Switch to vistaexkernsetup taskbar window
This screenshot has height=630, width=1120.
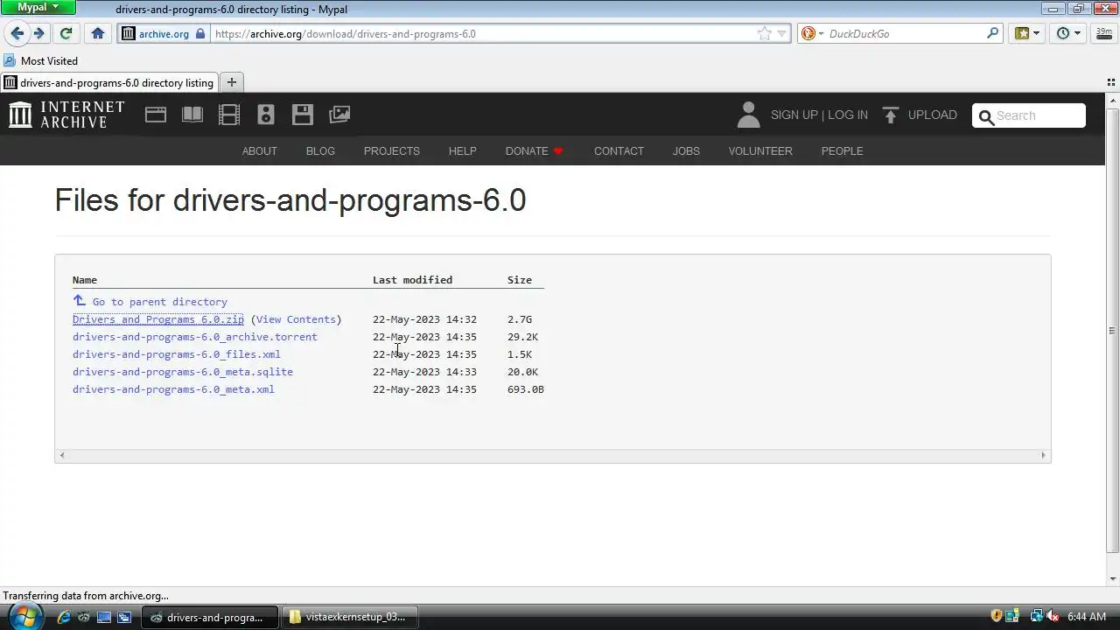(x=348, y=617)
